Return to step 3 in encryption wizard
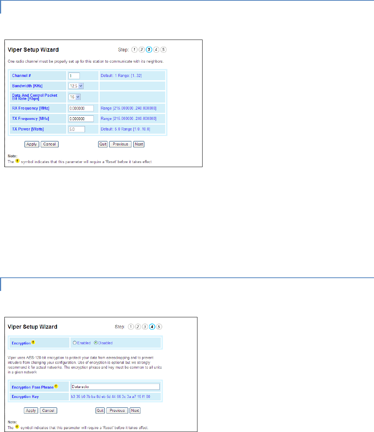 (145, 327)
